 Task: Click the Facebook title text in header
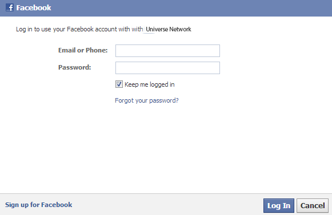pyautogui.click(x=34, y=8)
